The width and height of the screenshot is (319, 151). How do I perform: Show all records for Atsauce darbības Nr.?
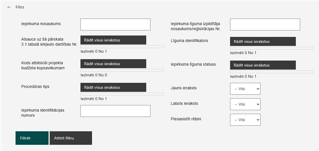[x=113, y=40]
